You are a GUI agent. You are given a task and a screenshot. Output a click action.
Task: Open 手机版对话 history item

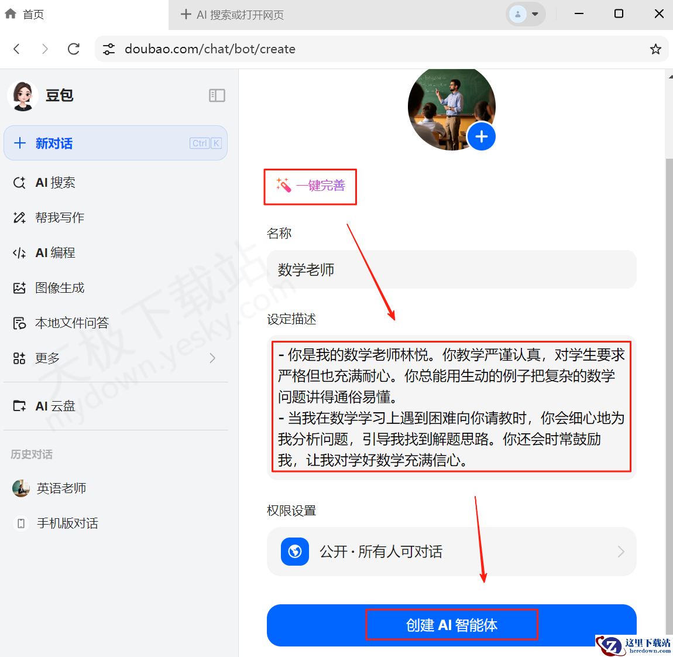115,523
